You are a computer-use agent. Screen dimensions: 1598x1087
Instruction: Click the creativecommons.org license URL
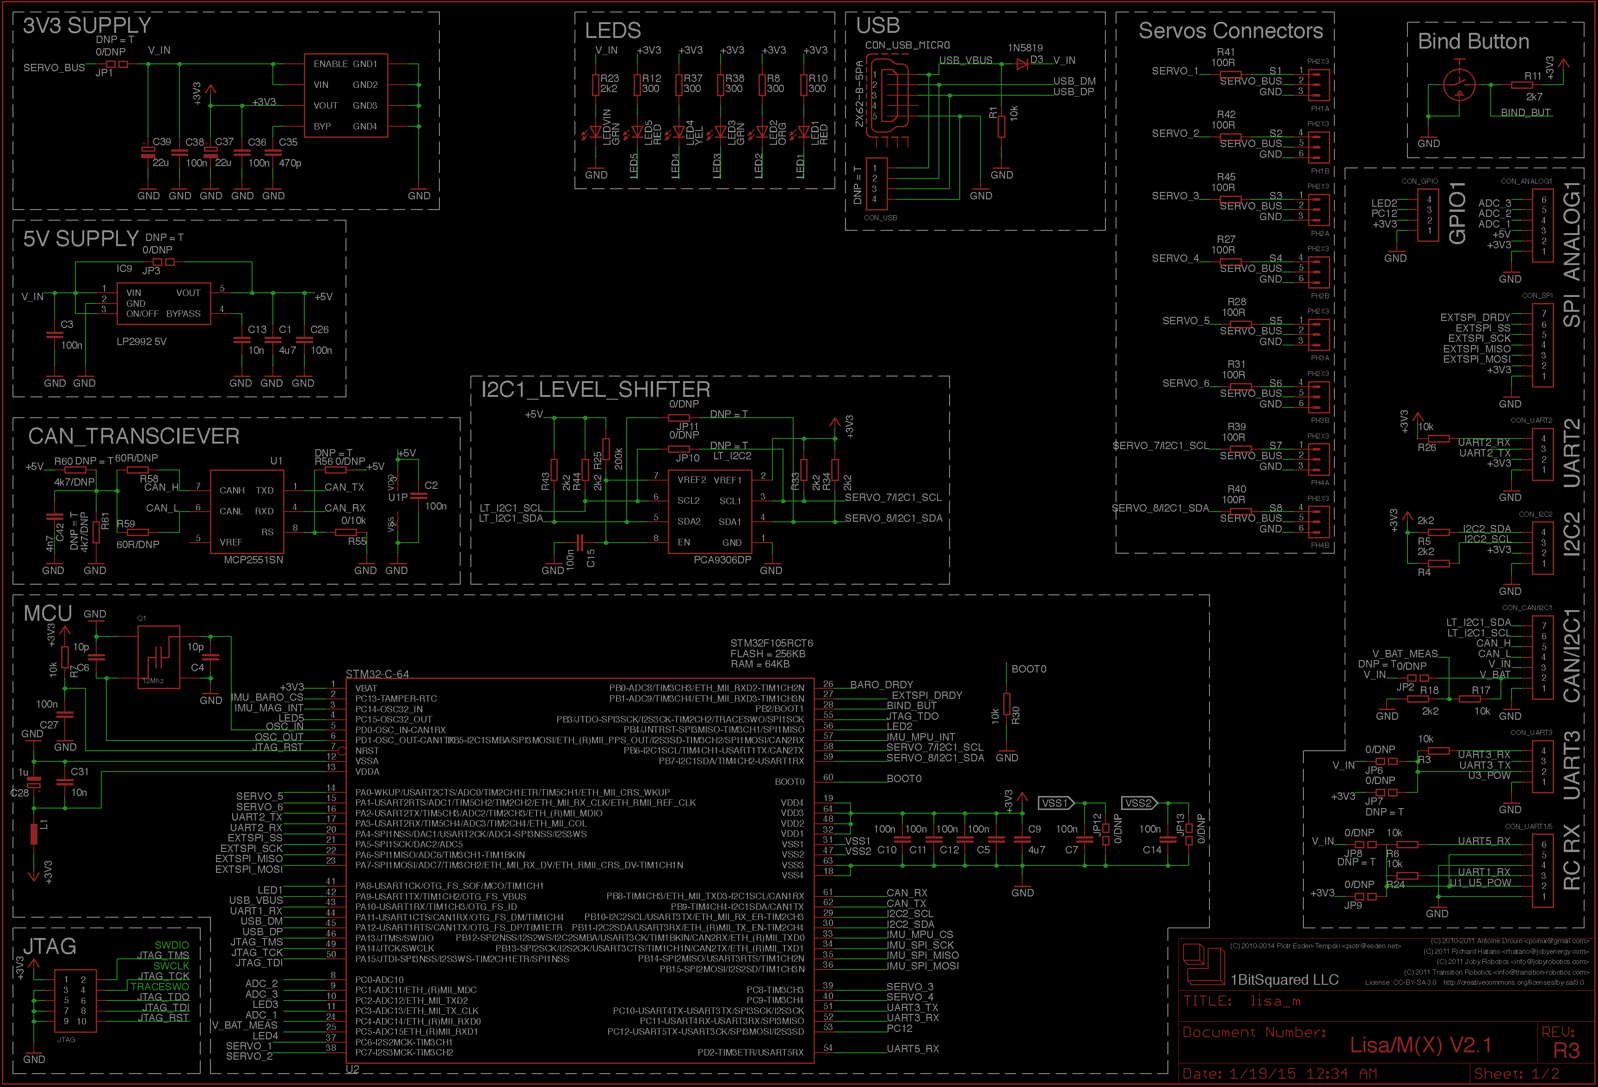click(1513, 982)
